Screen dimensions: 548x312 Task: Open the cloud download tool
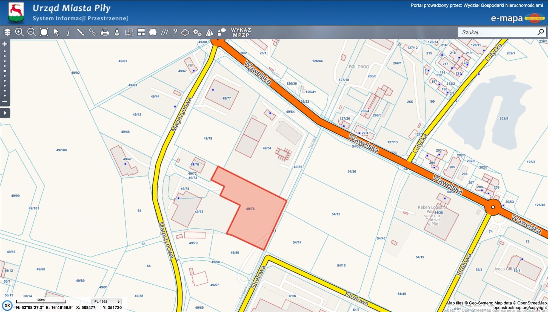pyautogui.click(x=185, y=32)
